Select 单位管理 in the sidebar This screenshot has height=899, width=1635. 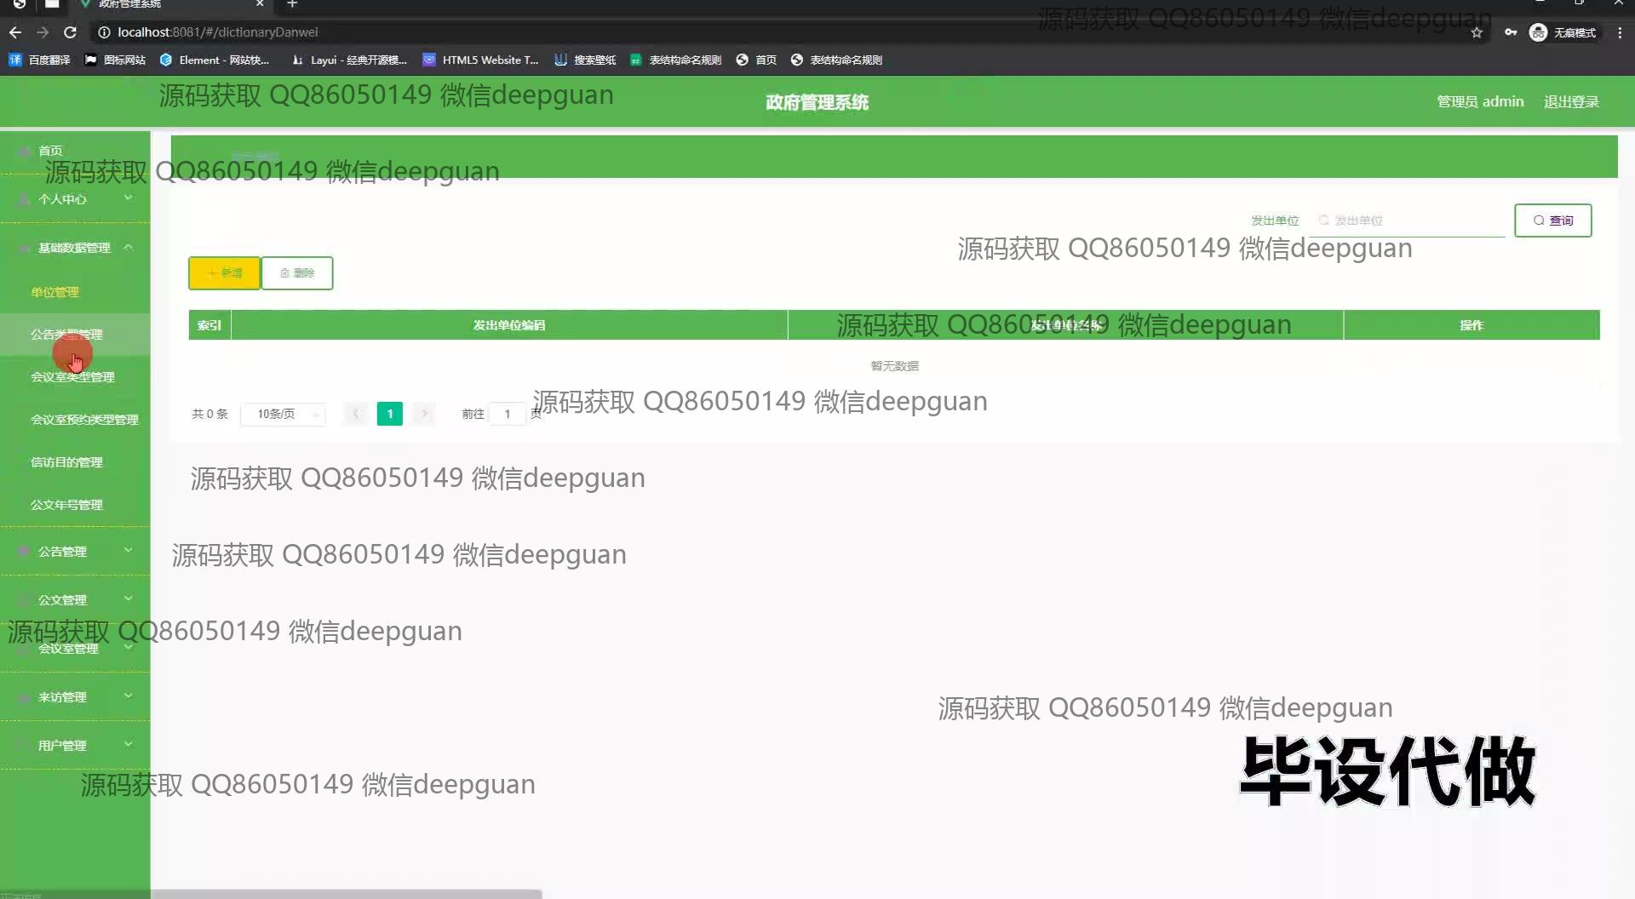click(x=55, y=292)
